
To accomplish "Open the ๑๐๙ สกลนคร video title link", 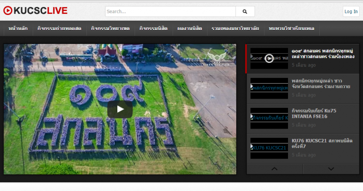I will (323, 54).
